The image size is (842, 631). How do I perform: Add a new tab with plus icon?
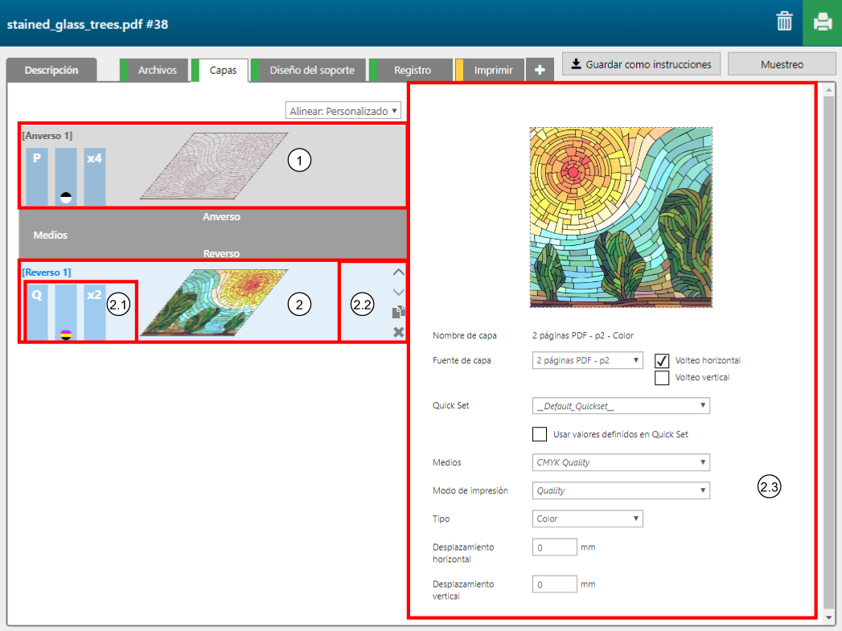pyautogui.click(x=540, y=70)
